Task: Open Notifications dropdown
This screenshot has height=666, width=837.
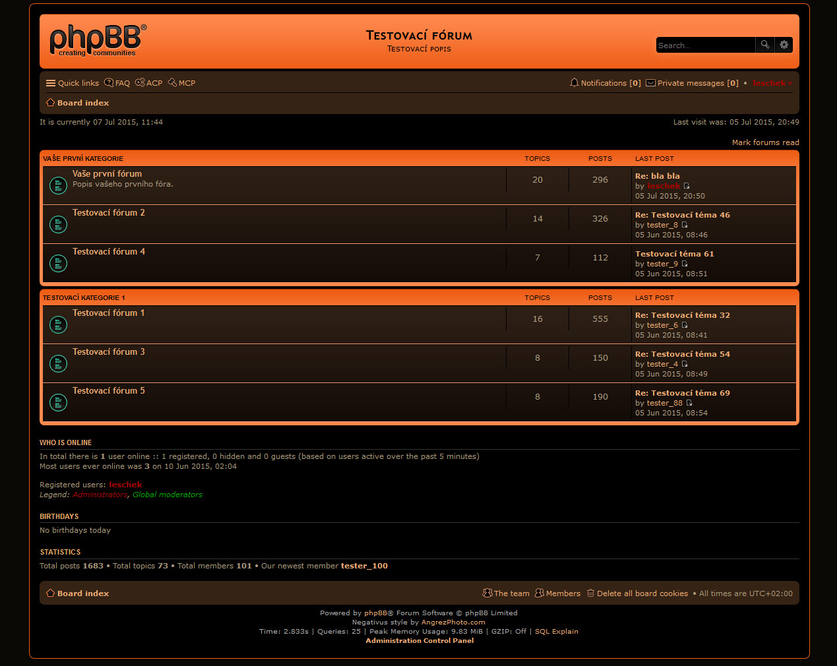Action: 605,83
